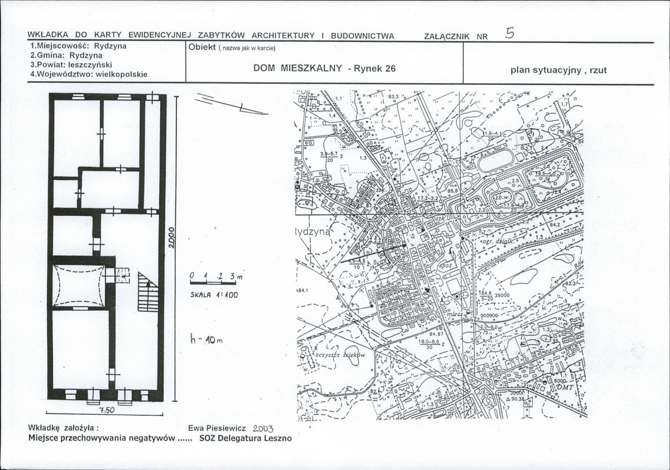Click the line 'Miejsce przechowywania negatywów ......'
670x470 pixels.
pos(109,438)
